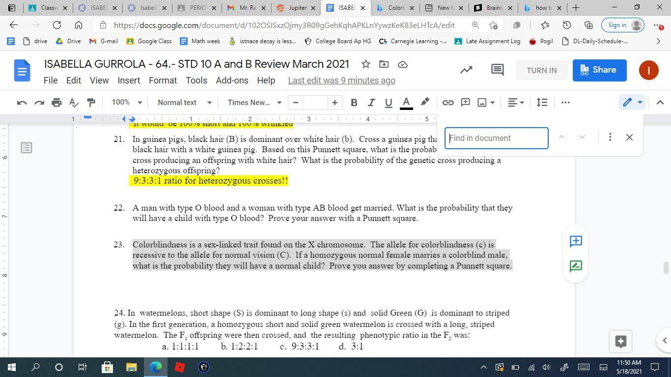Image resolution: width=671 pixels, height=377 pixels.
Task: Open the Format menu
Action: tap(163, 81)
